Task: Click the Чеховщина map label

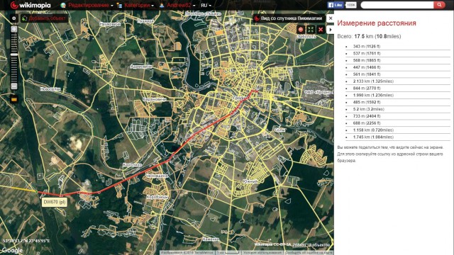Action: [156, 176]
